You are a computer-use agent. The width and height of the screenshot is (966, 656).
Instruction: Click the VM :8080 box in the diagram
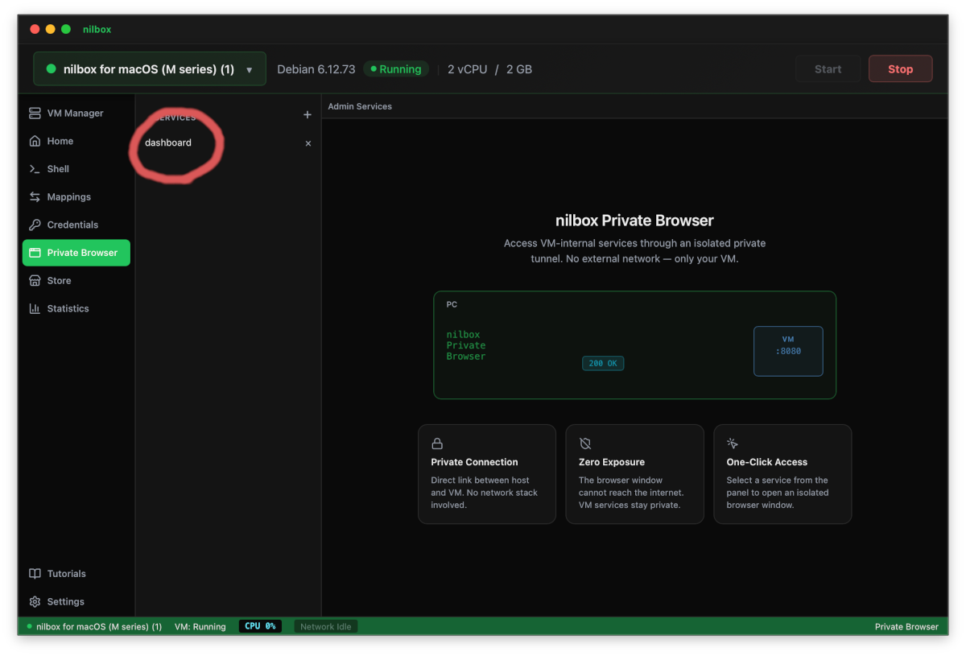coord(787,350)
